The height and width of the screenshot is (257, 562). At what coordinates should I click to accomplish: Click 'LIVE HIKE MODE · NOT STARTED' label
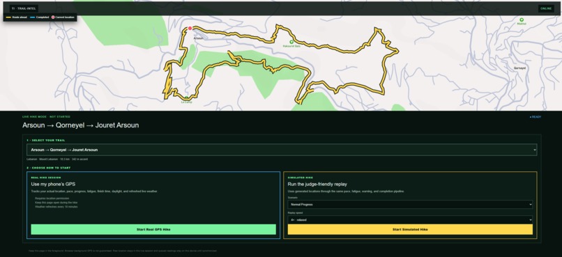pos(46,117)
